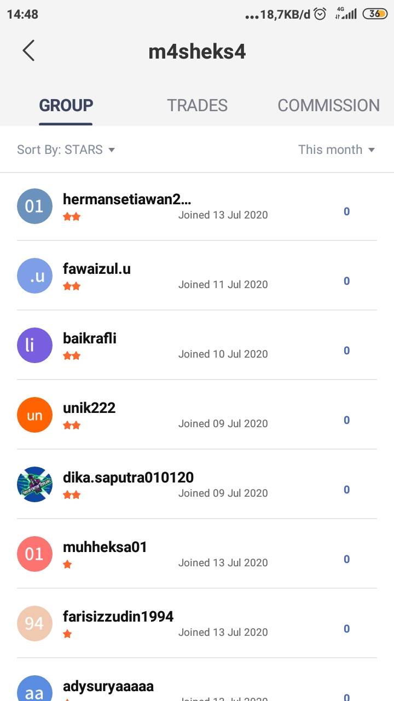Tap baikrafli's commission value 0

pos(346,350)
